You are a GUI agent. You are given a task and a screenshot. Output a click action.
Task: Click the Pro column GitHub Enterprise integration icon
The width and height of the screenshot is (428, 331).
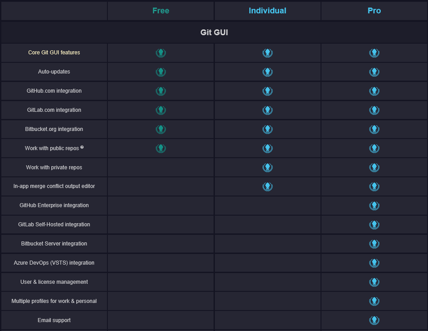[374, 205]
